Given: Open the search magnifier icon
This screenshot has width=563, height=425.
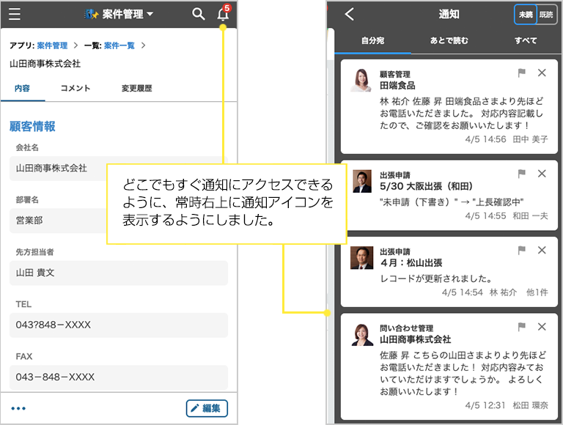Looking at the screenshot, I should tap(198, 14).
